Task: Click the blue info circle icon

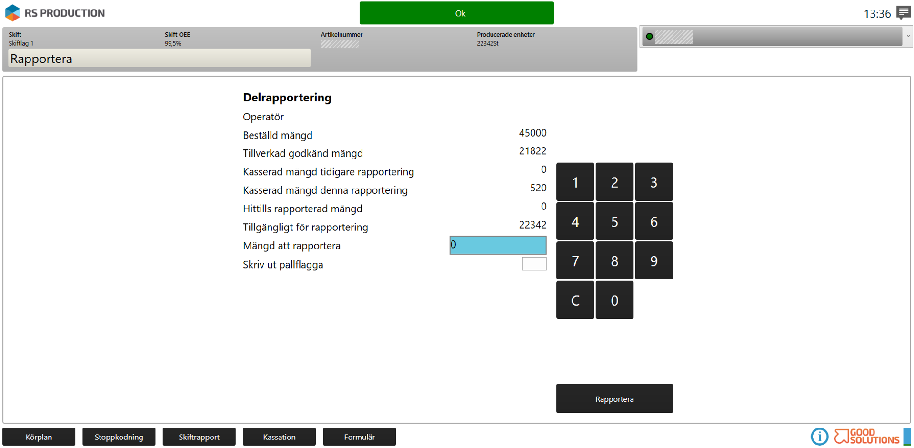Action: click(x=819, y=436)
